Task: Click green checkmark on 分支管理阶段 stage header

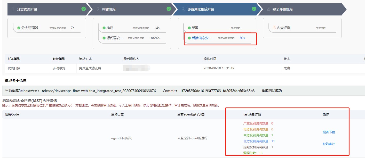Action: 84,9
